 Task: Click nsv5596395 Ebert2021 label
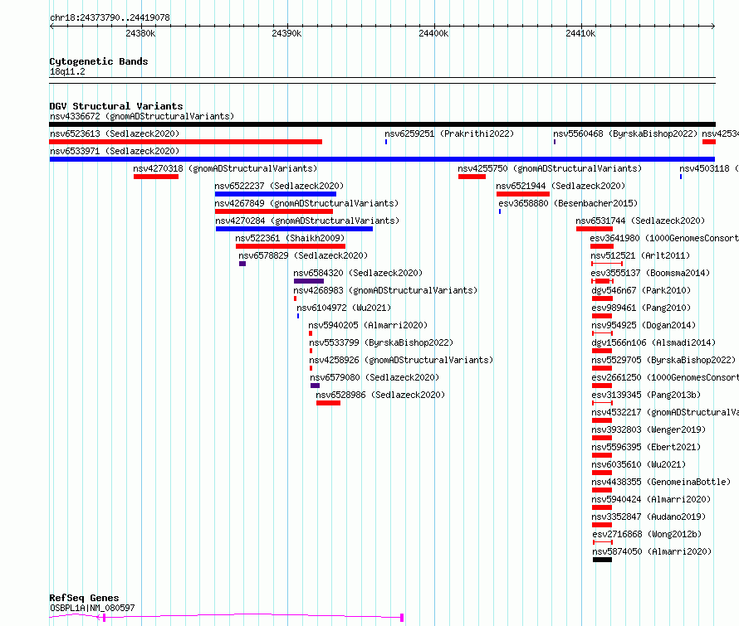646,447
